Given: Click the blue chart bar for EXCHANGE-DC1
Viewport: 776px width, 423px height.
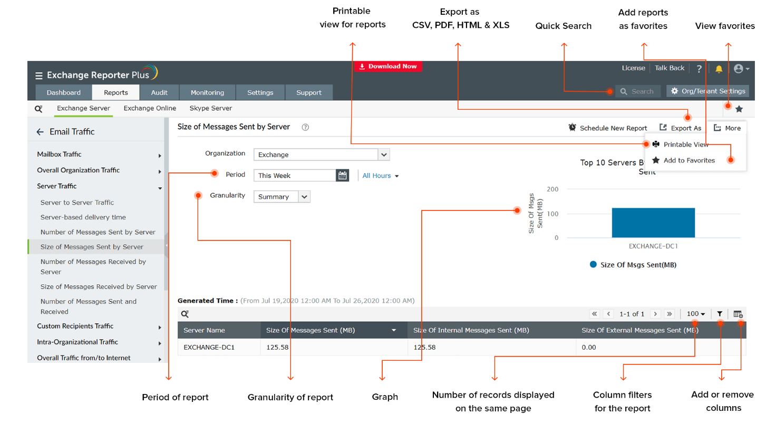Looking at the screenshot, I should (x=653, y=223).
